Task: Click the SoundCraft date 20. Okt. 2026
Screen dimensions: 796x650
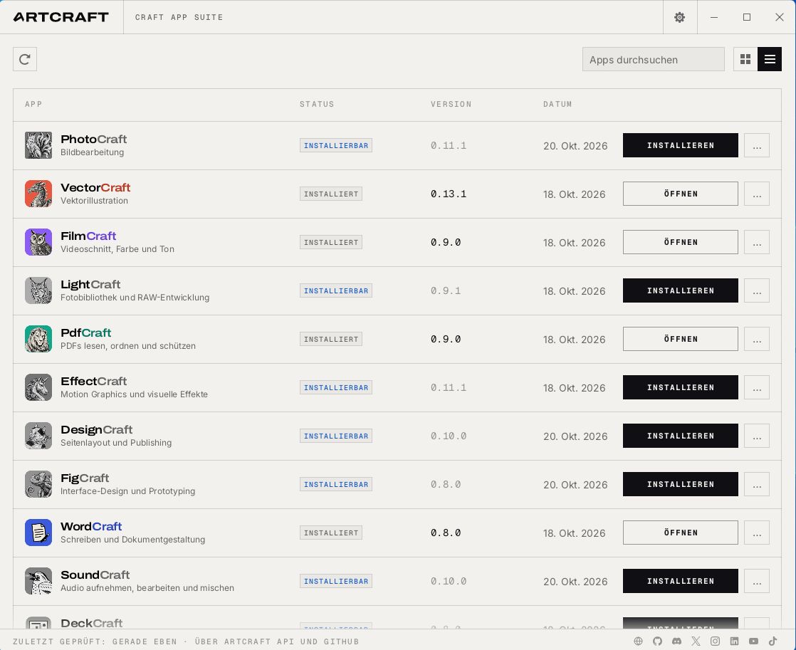Action: point(575,582)
